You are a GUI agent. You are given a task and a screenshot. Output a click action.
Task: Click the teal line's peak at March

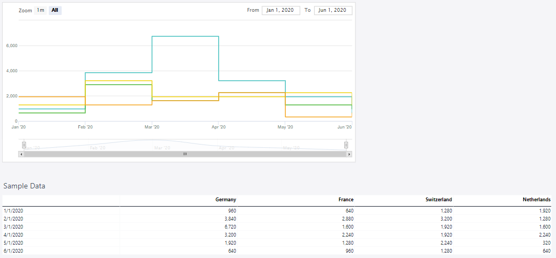click(185, 36)
